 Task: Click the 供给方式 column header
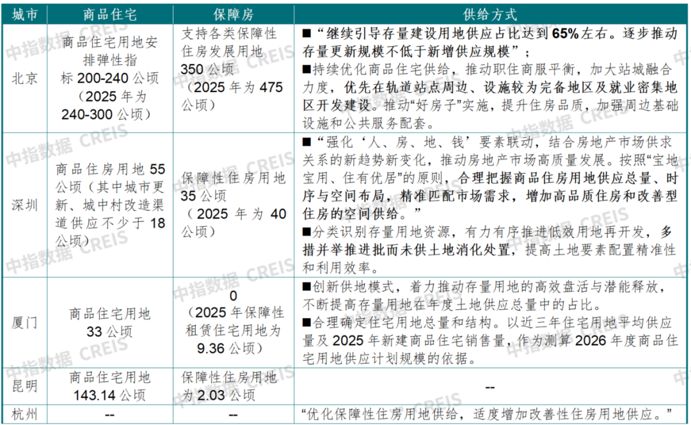pyautogui.click(x=490, y=15)
